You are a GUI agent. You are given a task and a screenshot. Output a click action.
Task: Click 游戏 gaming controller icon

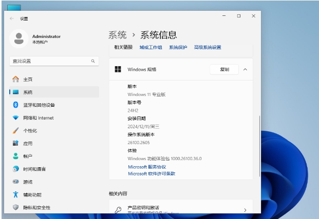point(15,182)
